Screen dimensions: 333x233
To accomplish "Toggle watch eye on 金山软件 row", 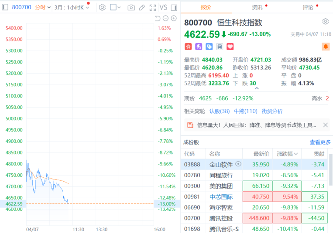I will pos(238,164).
